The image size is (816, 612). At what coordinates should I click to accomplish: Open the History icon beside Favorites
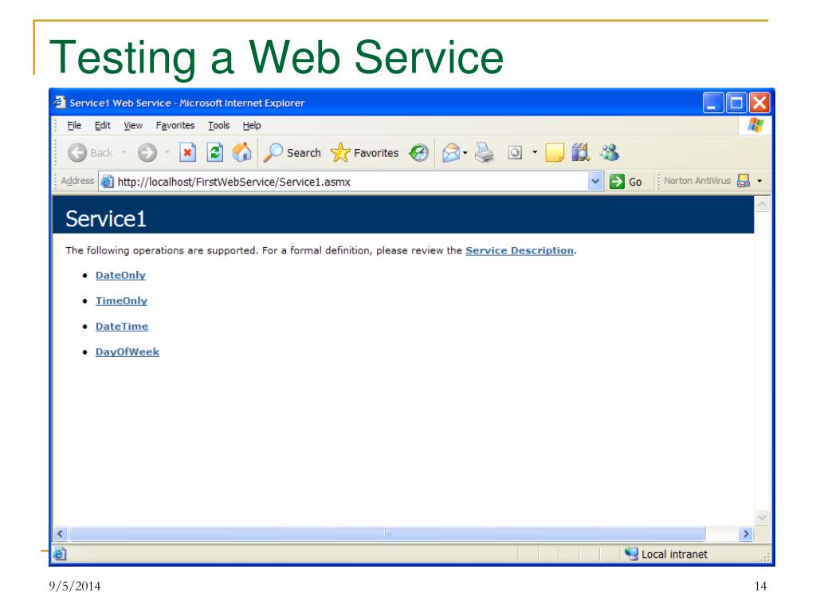419,153
